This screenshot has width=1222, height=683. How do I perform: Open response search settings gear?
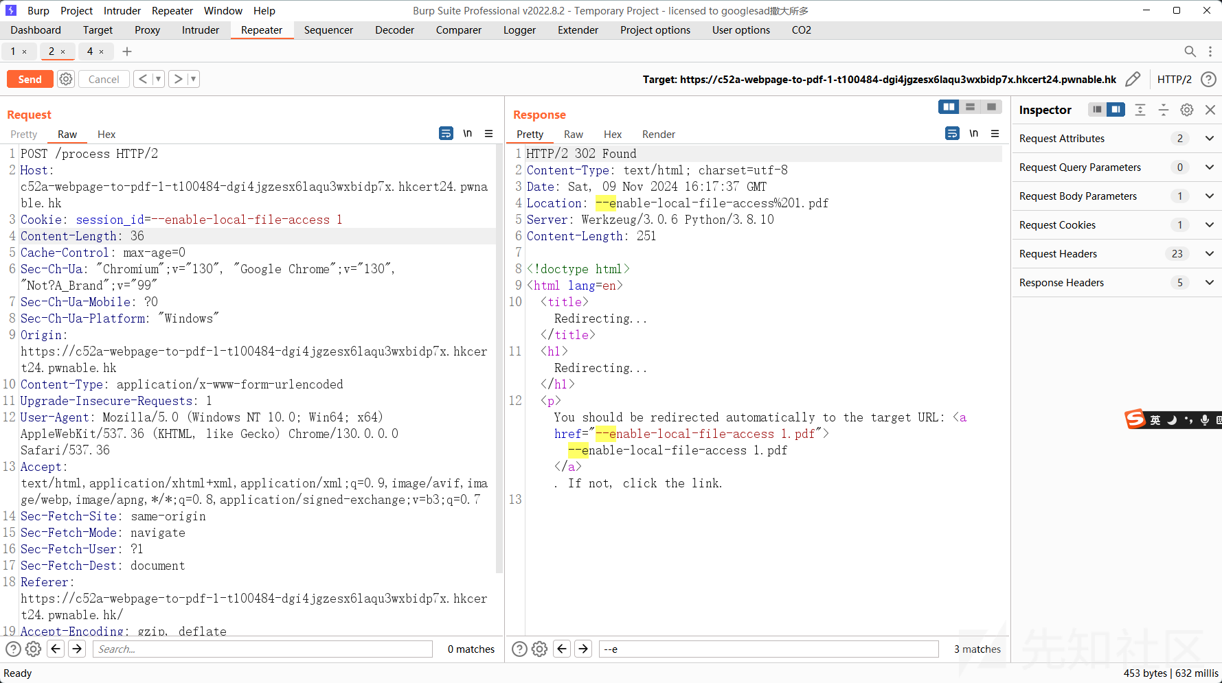point(539,649)
